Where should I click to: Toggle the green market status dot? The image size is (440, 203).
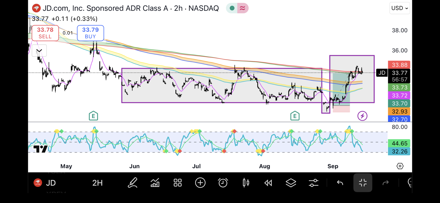coord(232,8)
